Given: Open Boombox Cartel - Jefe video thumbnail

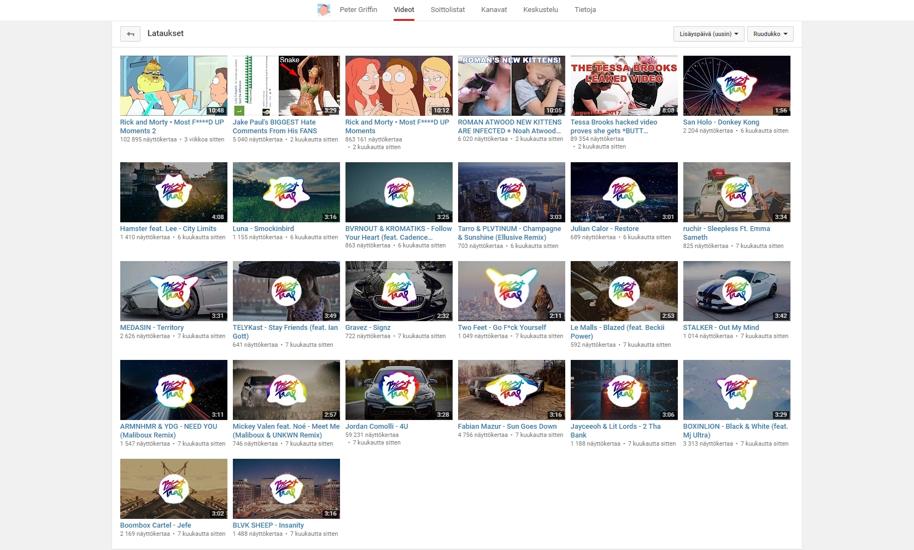Looking at the screenshot, I should 174,489.
